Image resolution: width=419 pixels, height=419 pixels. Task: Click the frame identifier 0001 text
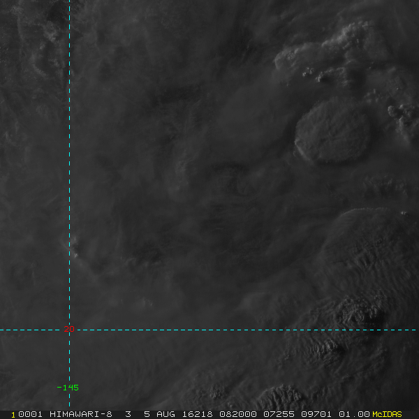pos(30,414)
